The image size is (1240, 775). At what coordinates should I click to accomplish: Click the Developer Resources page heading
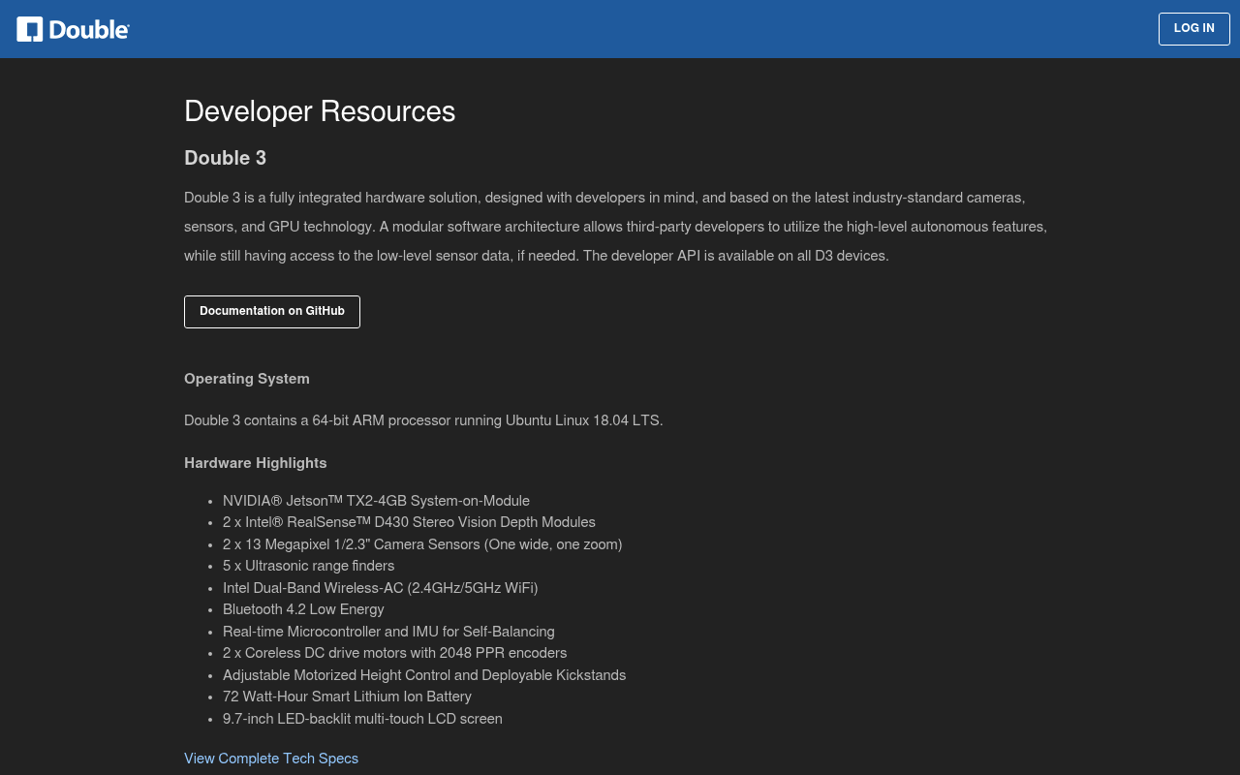click(x=320, y=111)
